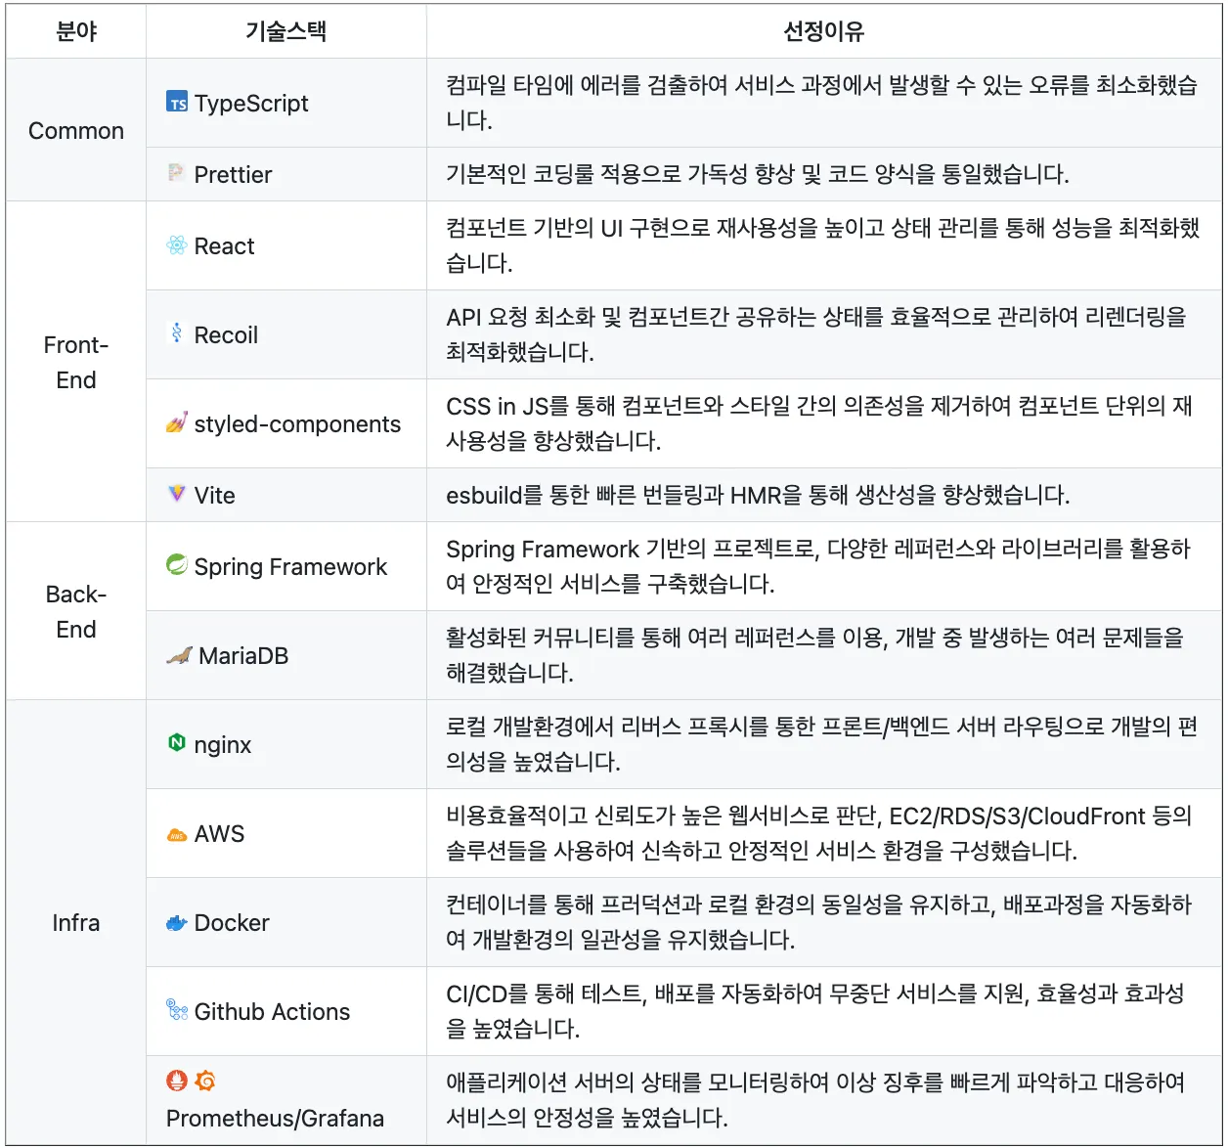Select the Docker label text

tap(232, 923)
